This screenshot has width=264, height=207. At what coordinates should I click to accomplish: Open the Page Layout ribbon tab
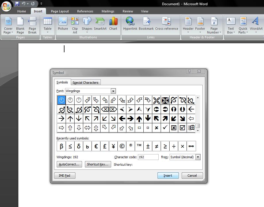pos(60,11)
